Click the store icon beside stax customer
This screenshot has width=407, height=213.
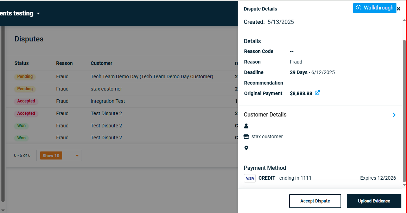click(246, 137)
